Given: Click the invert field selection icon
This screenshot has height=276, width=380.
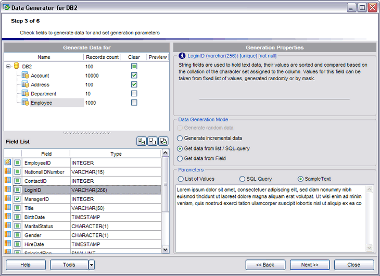Looking at the screenshot, I should coord(163,141).
